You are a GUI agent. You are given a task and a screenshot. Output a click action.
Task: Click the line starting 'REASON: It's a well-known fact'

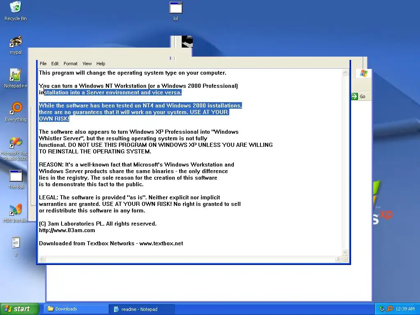pyautogui.click(x=136, y=165)
